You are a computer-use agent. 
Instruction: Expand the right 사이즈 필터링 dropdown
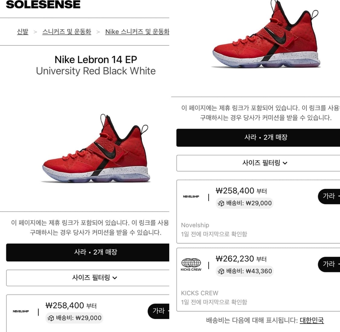pos(258,163)
